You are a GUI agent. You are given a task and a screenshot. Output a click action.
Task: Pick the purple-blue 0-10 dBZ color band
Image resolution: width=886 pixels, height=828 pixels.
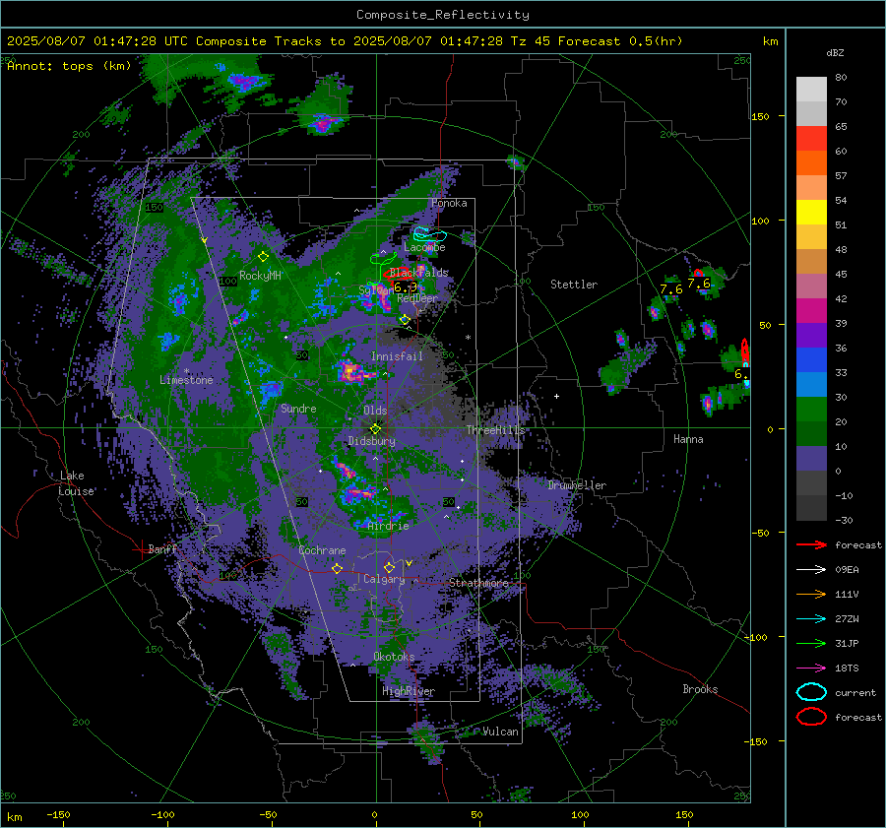(x=811, y=459)
